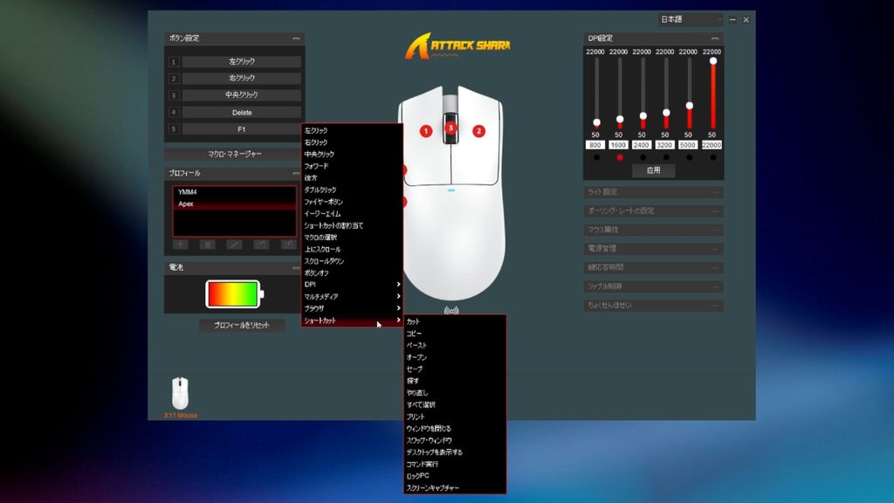Select the 5000 DPI stage radio dot
The height and width of the screenshot is (503, 894).
690,157
